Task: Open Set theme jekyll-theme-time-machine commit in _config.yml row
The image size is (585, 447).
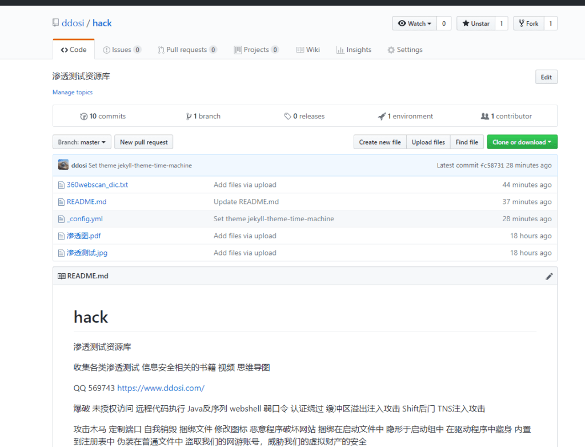Action: (274, 219)
